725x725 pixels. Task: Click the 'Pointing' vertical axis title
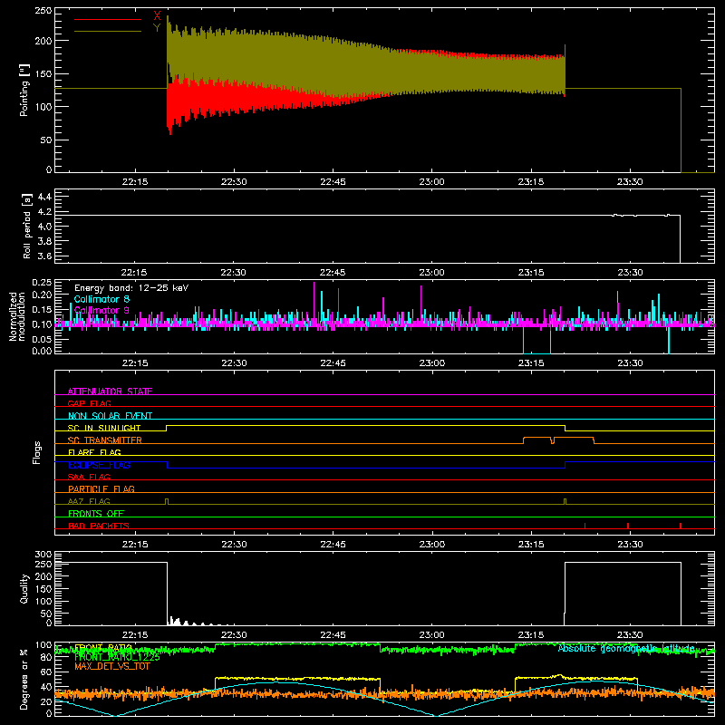pyautogui.click(x=24, y=90)
